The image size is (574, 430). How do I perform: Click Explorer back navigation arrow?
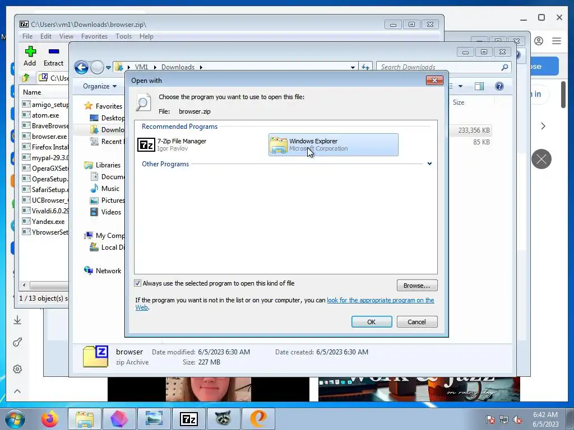click(81, 67)
